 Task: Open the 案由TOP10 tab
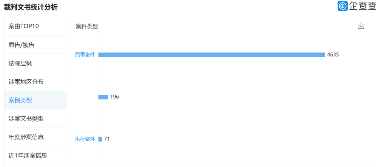(24, 26)
